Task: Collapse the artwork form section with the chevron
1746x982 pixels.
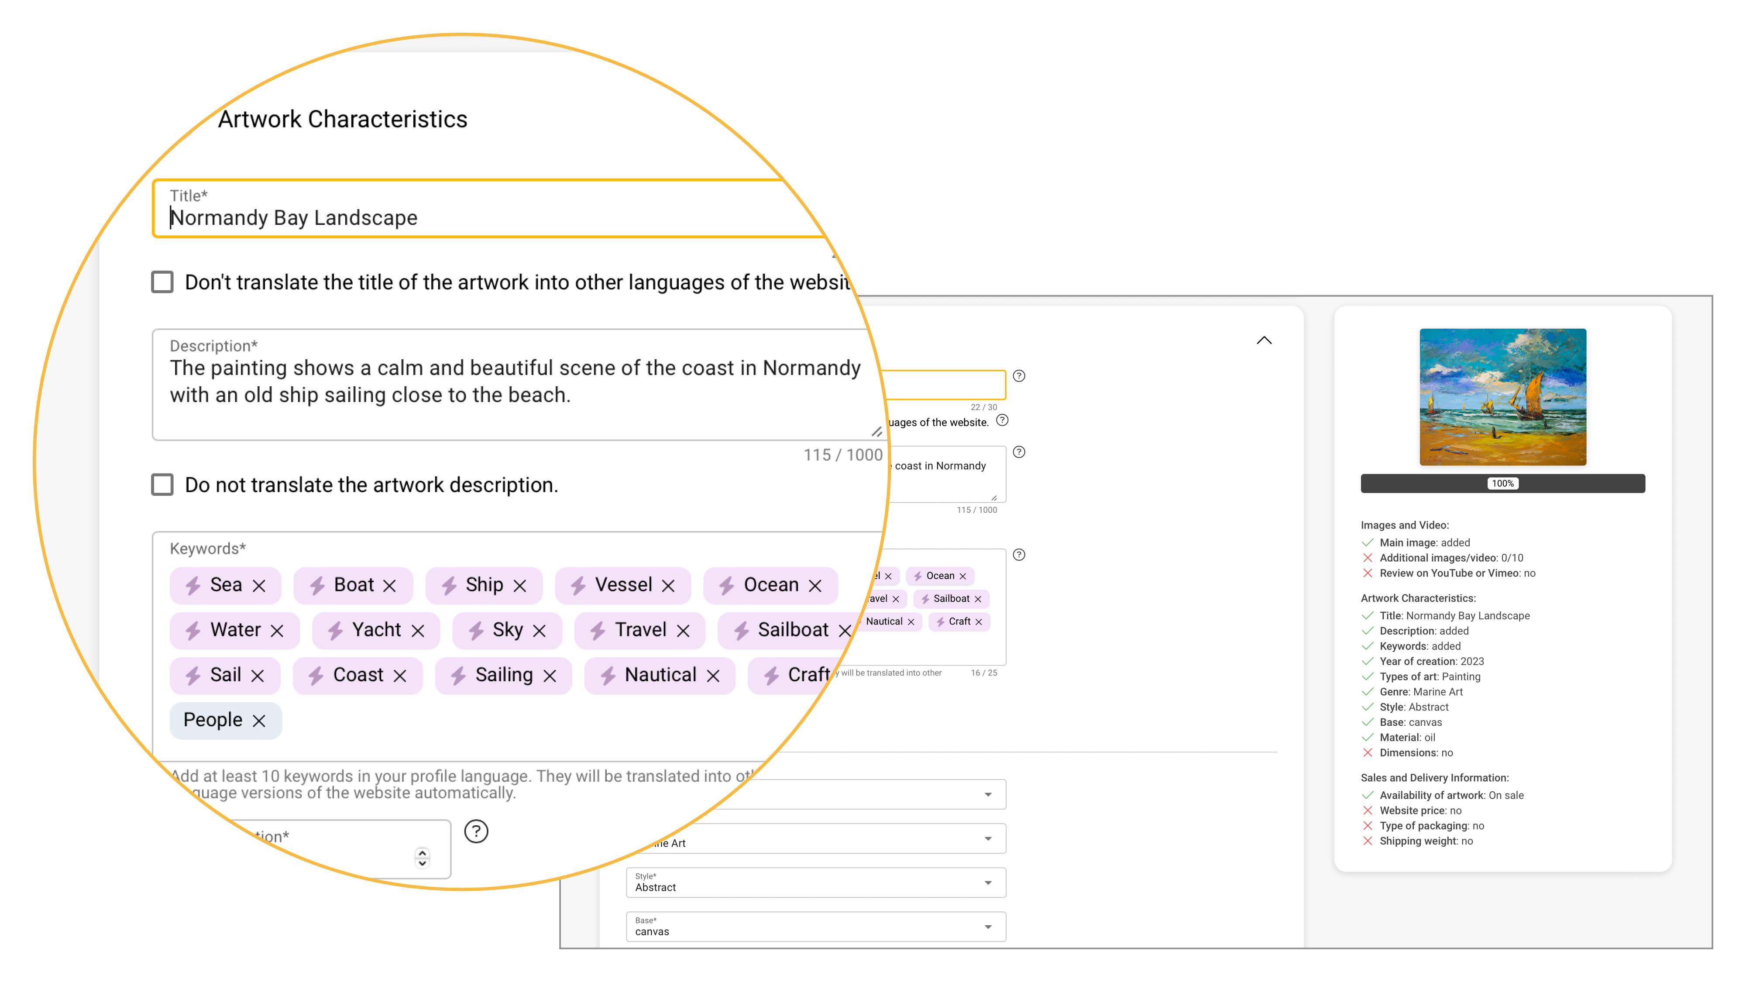Action: [1265, 340]
